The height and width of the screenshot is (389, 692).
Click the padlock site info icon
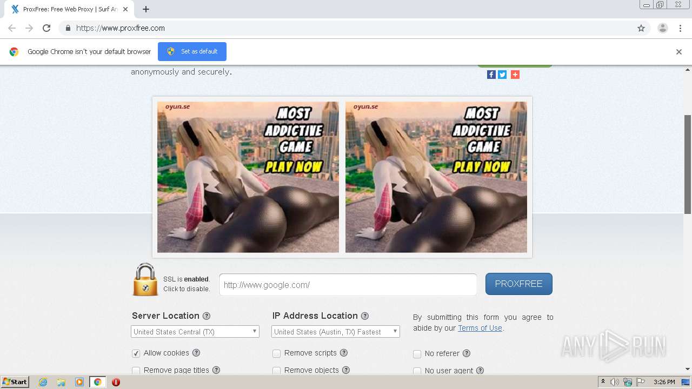(x=68, y=28)
